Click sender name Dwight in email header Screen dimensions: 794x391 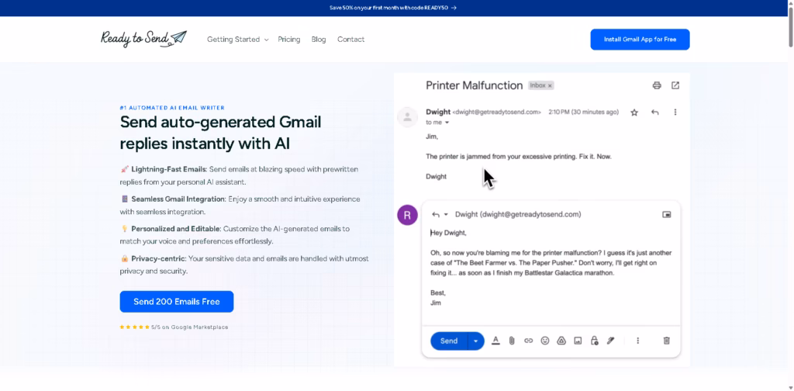(438, 112)
